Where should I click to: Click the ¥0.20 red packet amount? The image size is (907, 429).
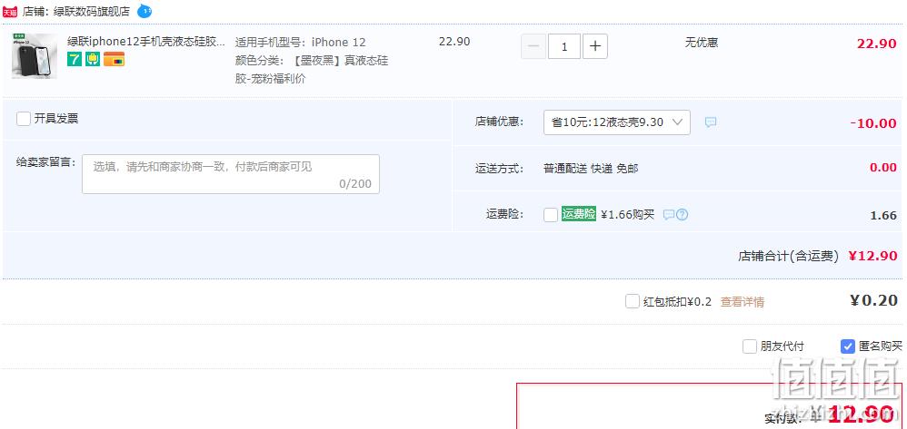point(873,300)
